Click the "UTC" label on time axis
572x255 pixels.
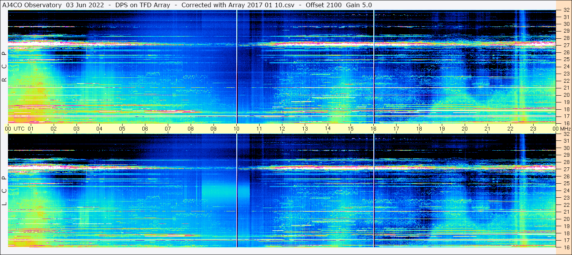tap(19, 129)
